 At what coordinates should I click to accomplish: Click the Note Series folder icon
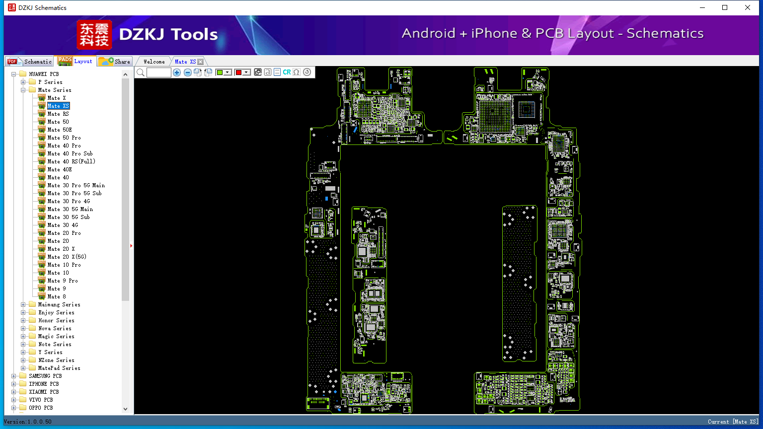pyautogui.click(x=32, y=344)
